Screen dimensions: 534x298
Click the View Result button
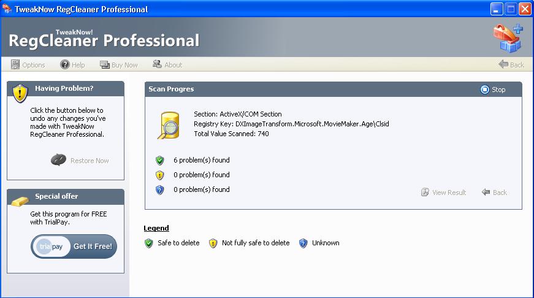click(x=443, y=193)
